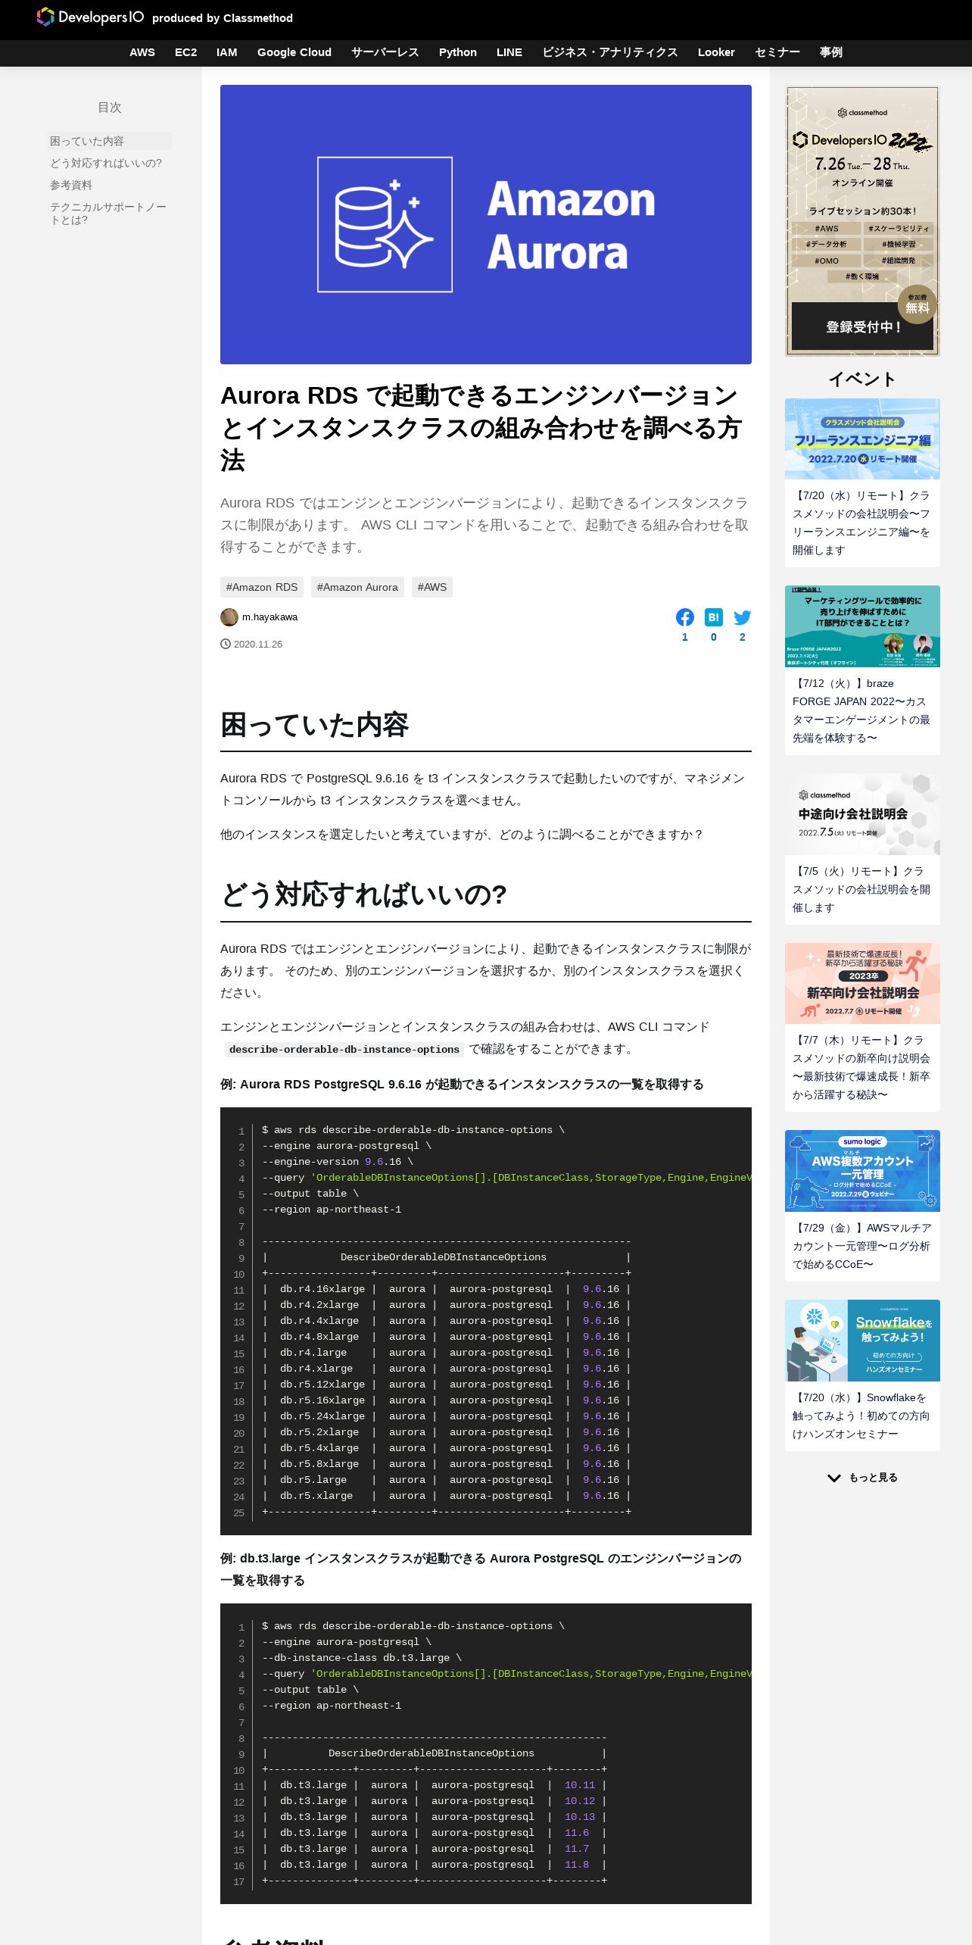Screen dimensions: 972x1945
Task: Click the Hatena Bookmark B! icon
Action: point(714,617)
